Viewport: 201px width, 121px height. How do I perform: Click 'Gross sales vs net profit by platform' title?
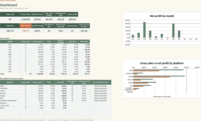162,63
